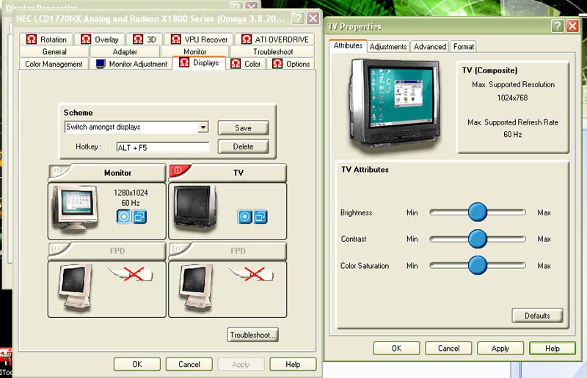This screenshot has width=587, height=378.
Task: Toggle the first FPD power button
Action: (x=57, y=248)
